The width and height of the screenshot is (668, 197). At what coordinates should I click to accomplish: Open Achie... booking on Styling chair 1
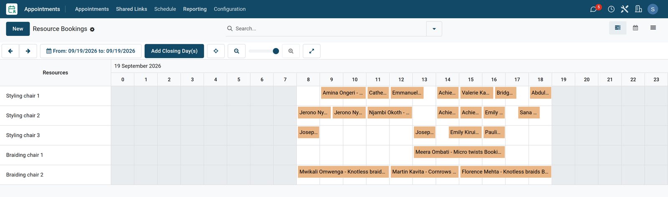pos(448,93)
